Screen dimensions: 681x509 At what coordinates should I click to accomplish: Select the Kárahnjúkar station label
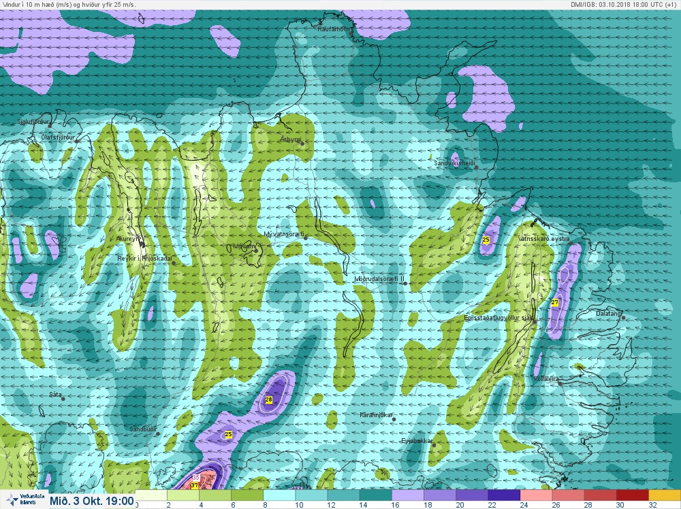pyautogui.click(x=376, y=415)
